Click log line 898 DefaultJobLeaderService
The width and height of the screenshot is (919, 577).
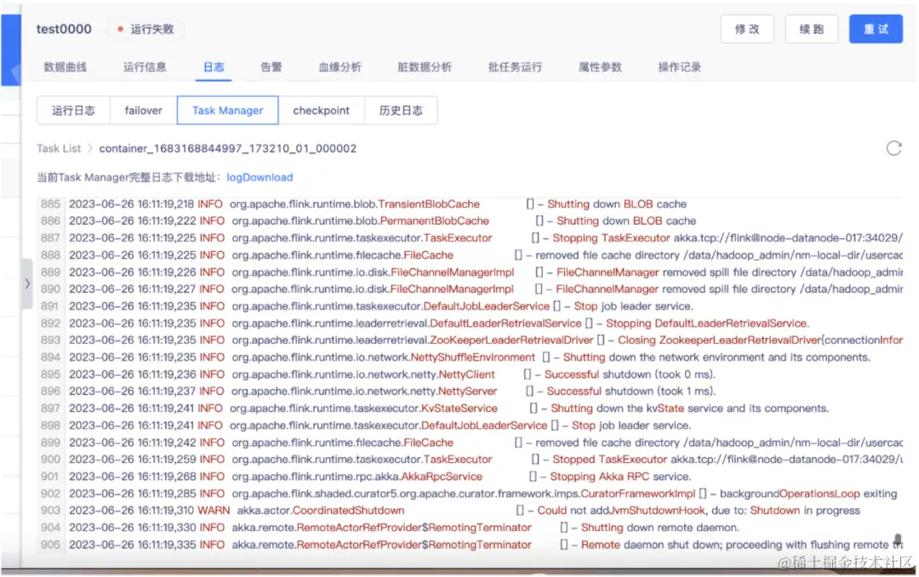(469, 426)
